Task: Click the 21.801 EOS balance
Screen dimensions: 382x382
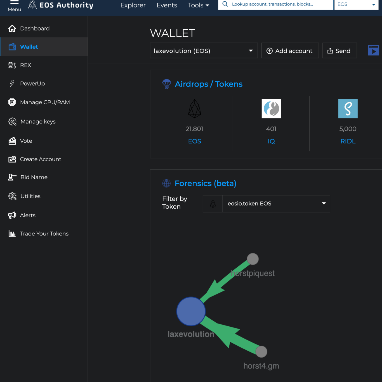Action: pyautogui.click(x=195, y=129)
